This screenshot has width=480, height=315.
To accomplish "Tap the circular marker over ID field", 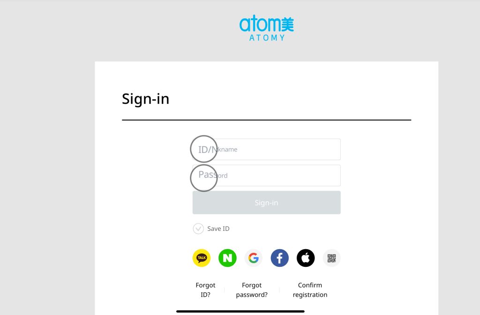I will pyautogui.click(x=204, y=149).
